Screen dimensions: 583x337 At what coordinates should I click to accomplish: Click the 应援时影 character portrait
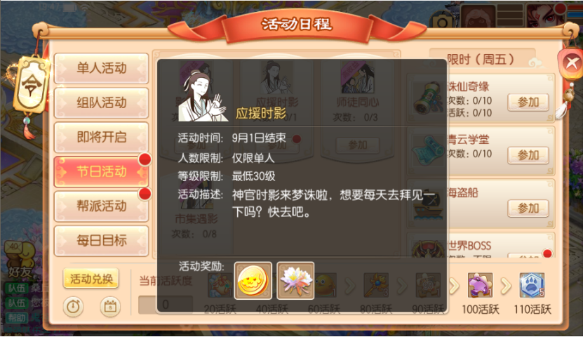coord(202,96)
